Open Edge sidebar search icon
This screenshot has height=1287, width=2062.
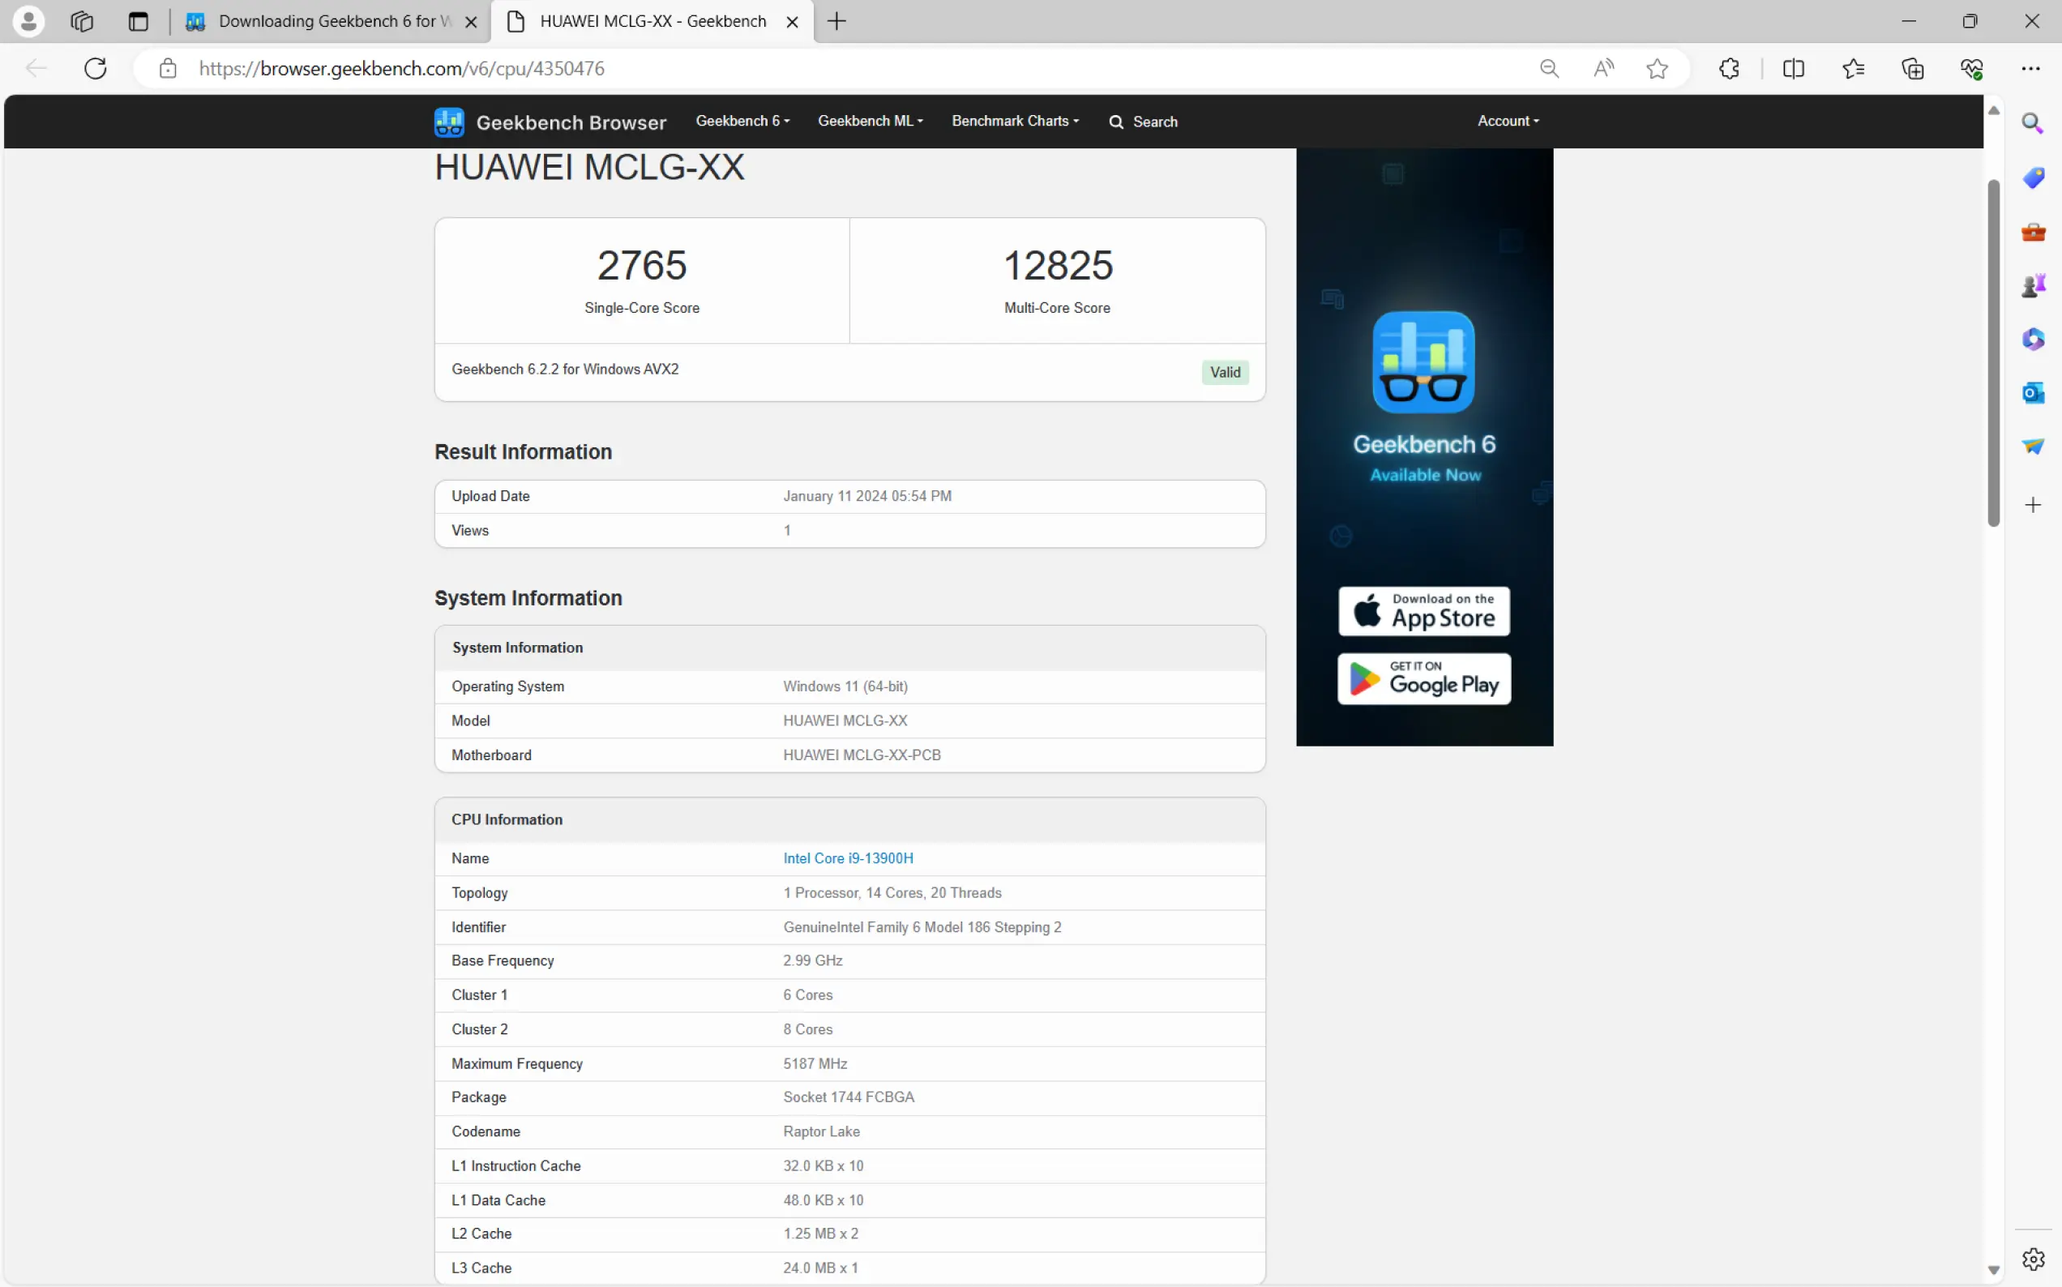click(x=2032, y=123)
